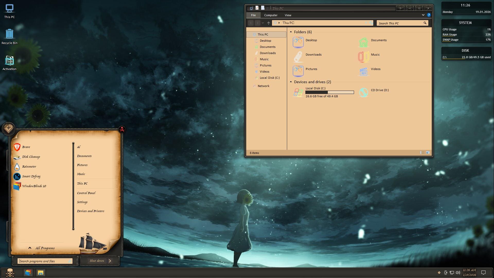Switch to details view in status bar
Viewport: 494px width, 278px height.
[422, 153]
